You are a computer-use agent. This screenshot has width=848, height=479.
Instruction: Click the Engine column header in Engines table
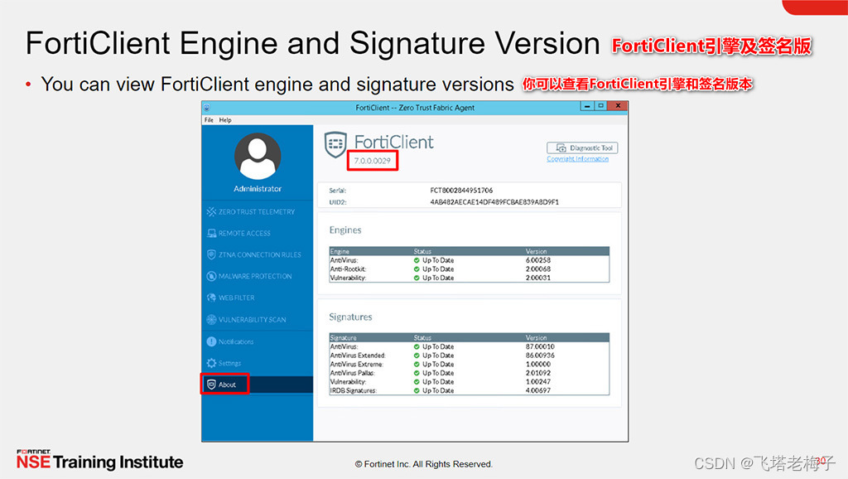pyautogui.click(x=340, y=251)
